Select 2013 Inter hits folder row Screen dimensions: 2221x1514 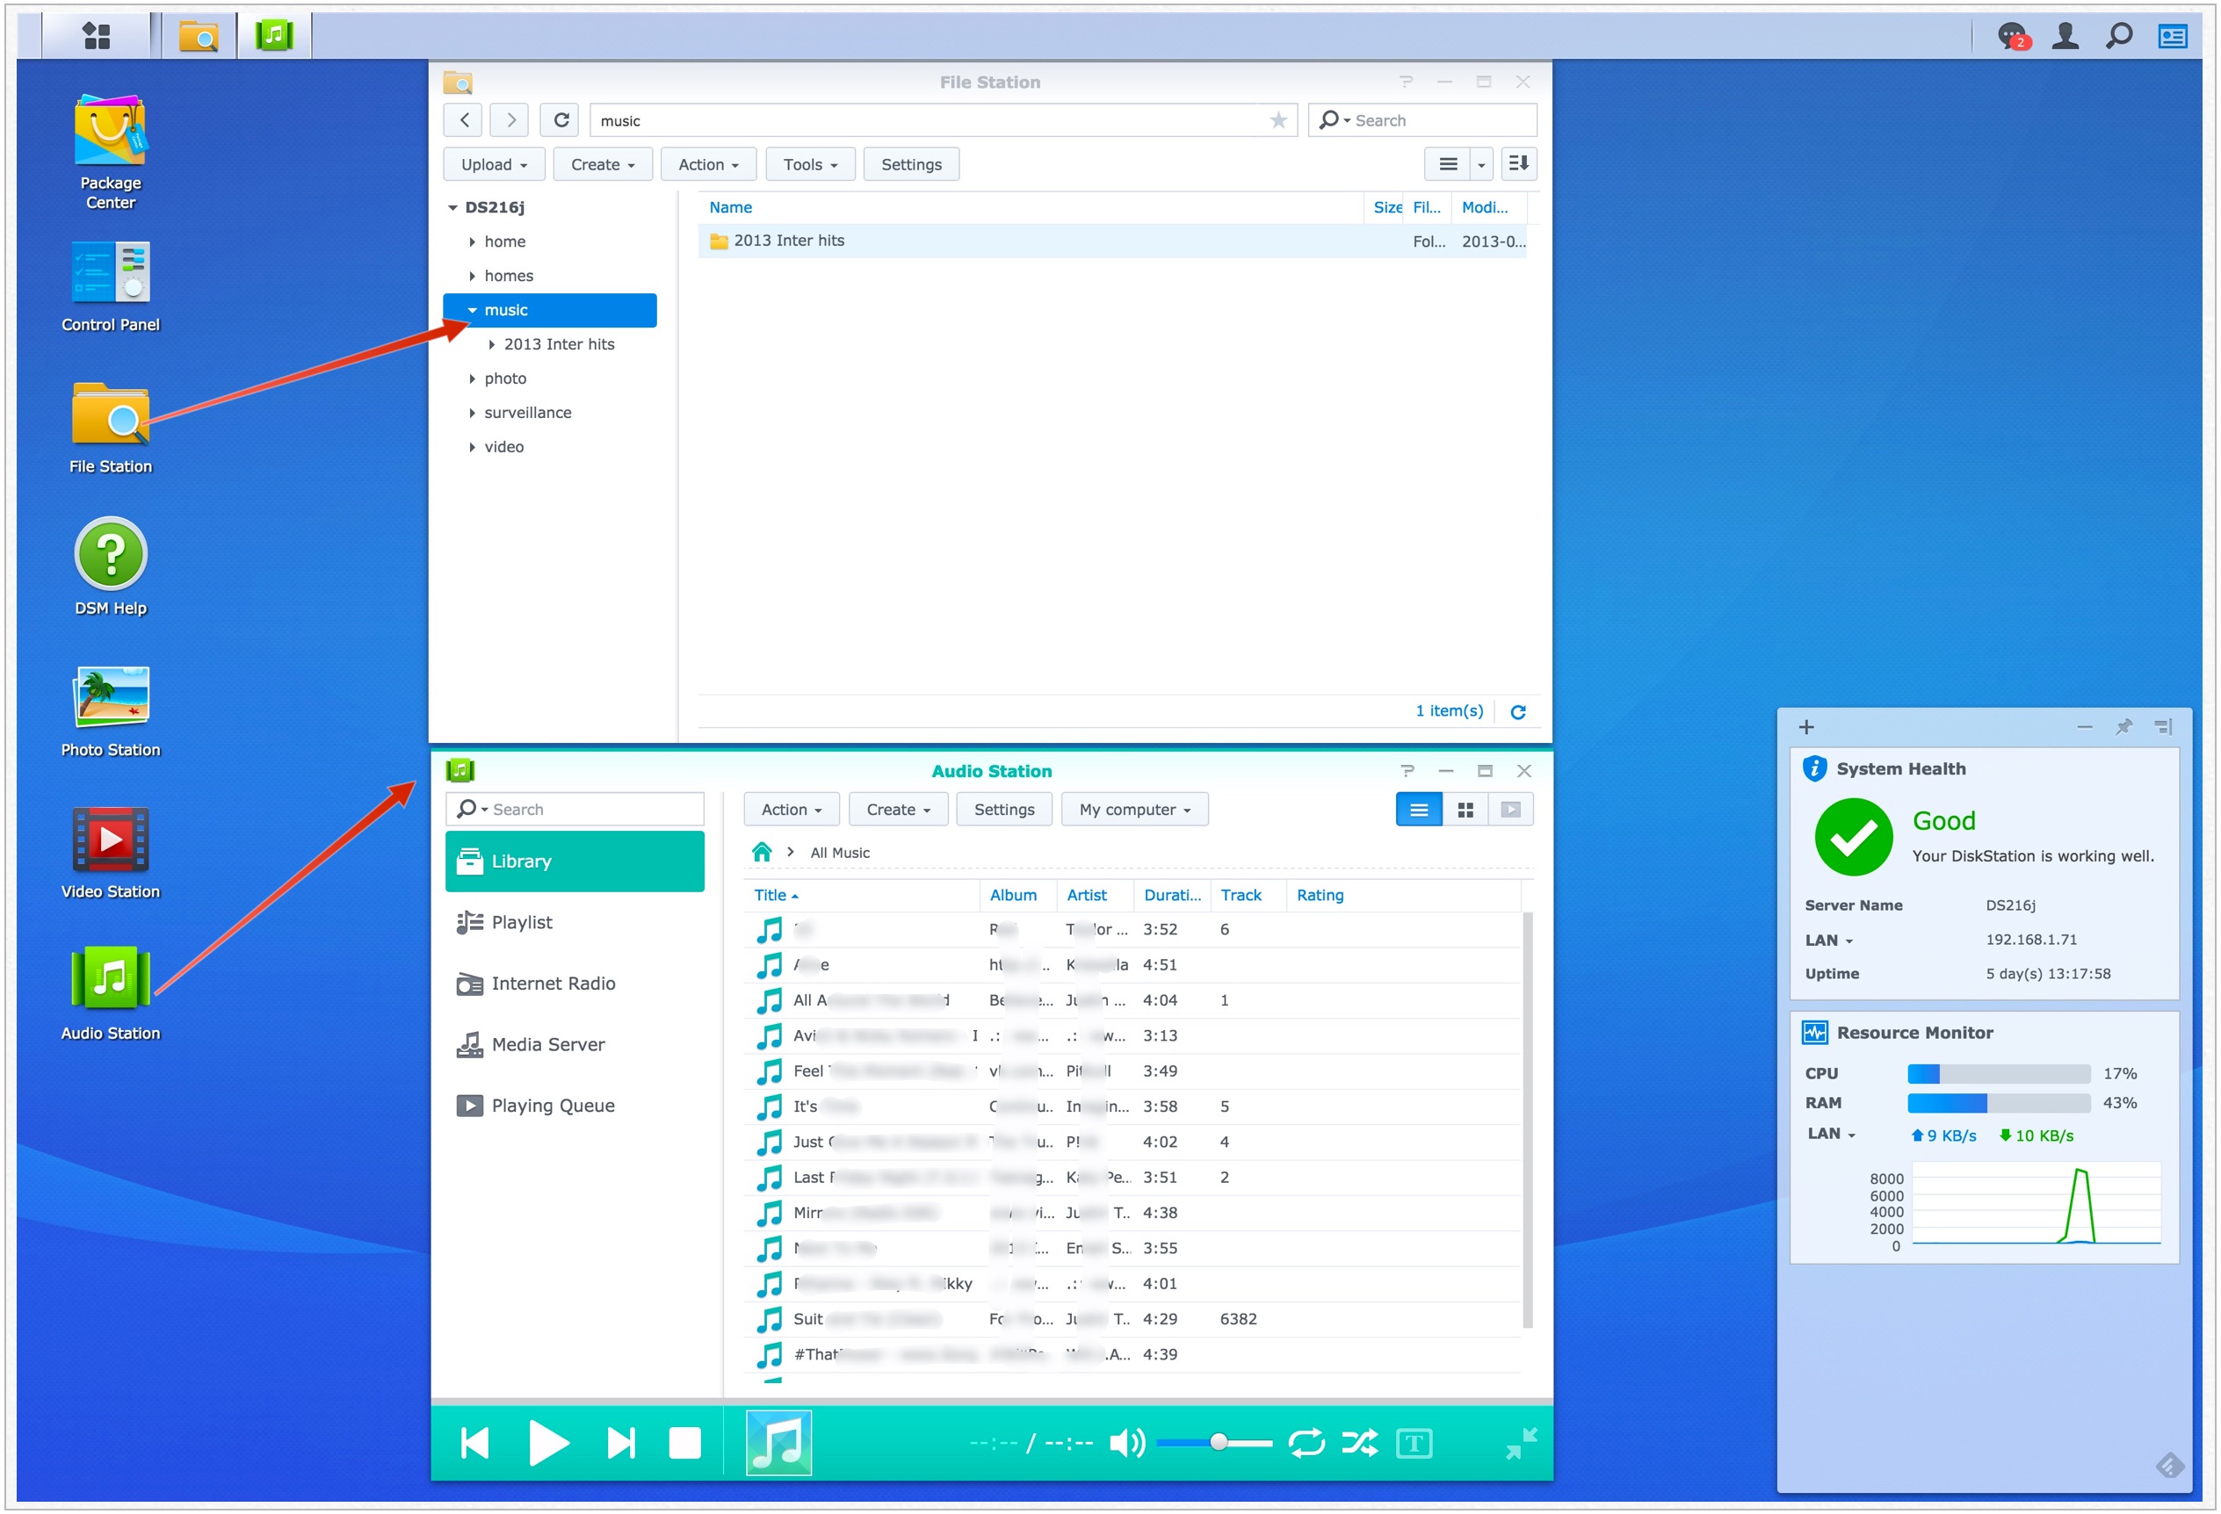click(x=1112, y=242)
